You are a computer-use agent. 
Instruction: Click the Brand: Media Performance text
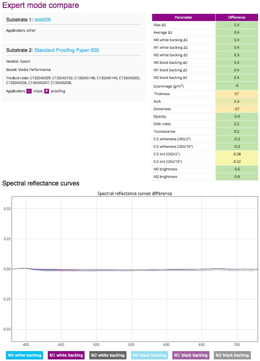28,69
